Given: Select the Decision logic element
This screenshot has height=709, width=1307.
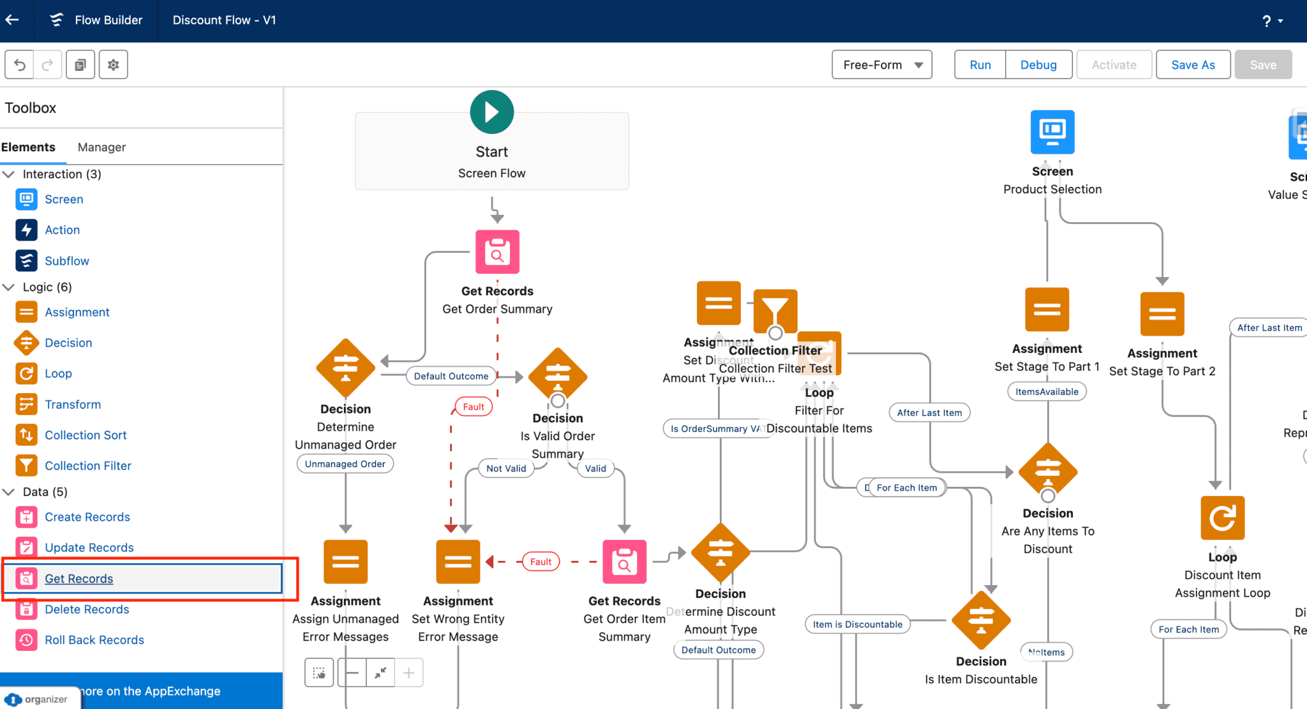Looking at the screenshot, I should (68, 343).
